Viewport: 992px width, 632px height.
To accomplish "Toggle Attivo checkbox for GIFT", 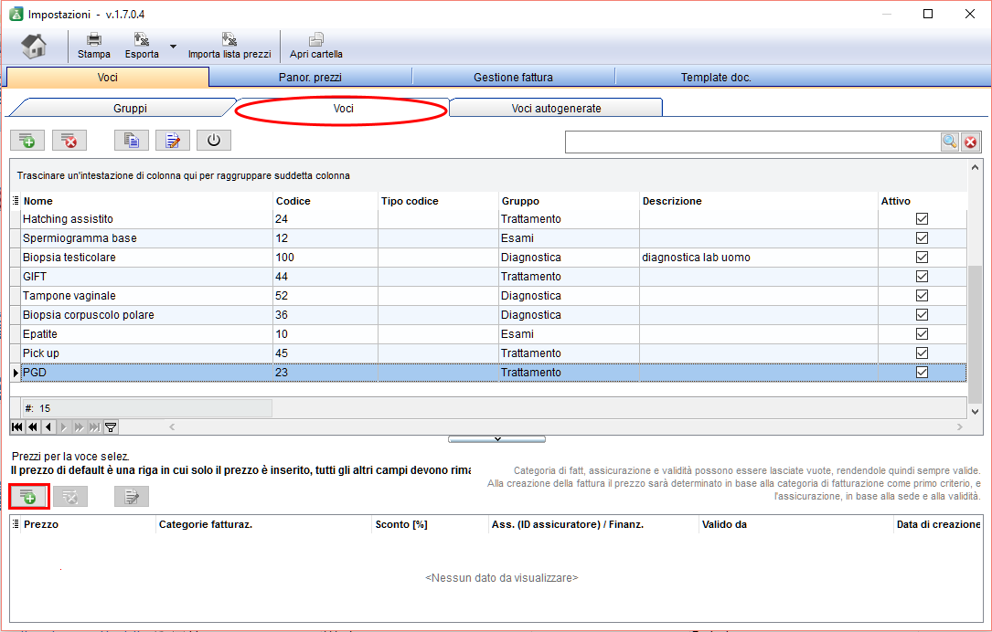I will 922,276.
